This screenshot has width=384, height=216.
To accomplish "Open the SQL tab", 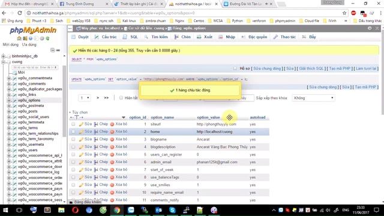I will [x=131, y=37].
